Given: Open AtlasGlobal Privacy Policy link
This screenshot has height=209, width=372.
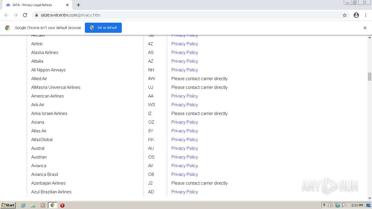Looking at the screenshot, I should tap(185, 140).
